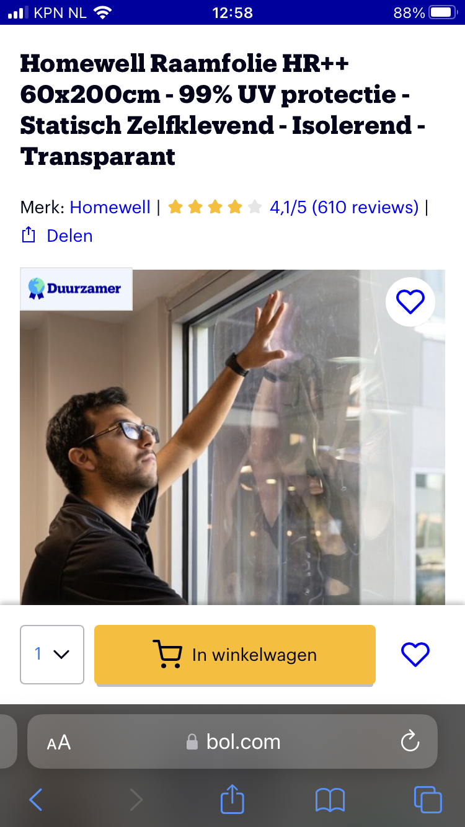The width and height of the screenshot is (465, 827).
Task: Open the product photo of window film
Action: point(232,437)
